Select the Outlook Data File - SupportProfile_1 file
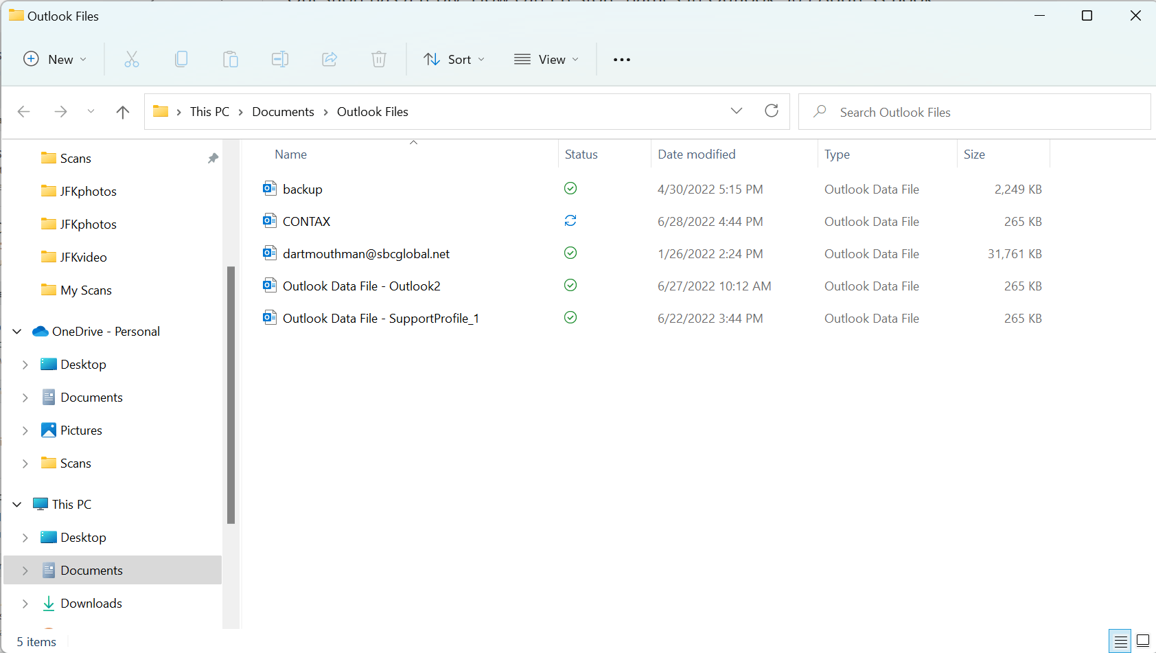Screen dimensions: 1156x653 click(x=380, y=319)
